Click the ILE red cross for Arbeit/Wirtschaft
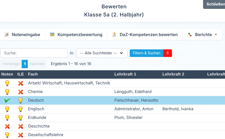This screenshot has width=225, height=139. click(x=21, y=83)
